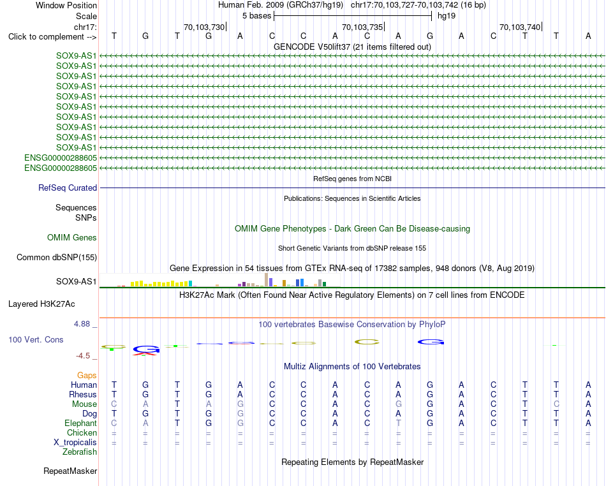This screenshot has height=486, width=606.
Task: Open the 100 vertebrates Basewise Conservation by PhyloP title
Action: click(352, 325)
